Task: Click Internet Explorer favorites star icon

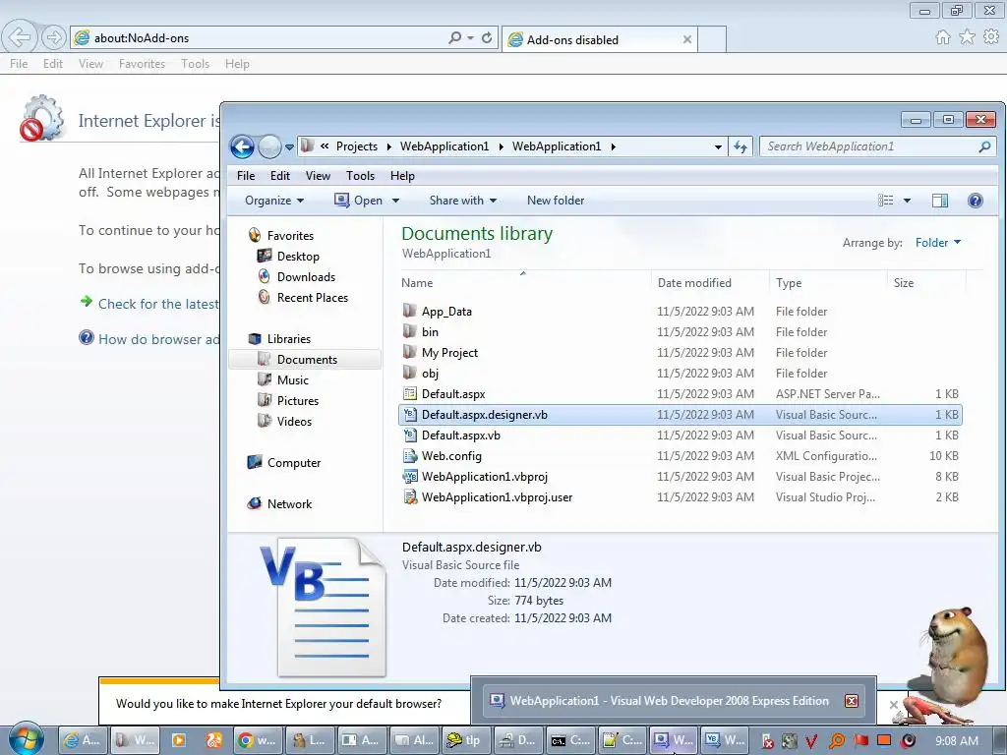Action: click(x=967, y=37)
